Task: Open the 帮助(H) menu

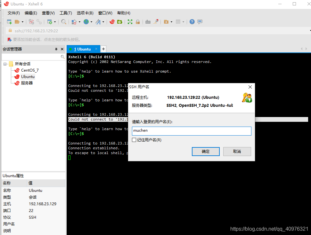Action: 124,13
